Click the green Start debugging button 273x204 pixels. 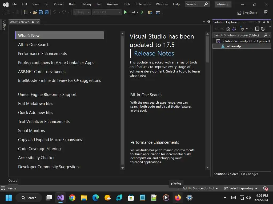(x=130, y=12)
